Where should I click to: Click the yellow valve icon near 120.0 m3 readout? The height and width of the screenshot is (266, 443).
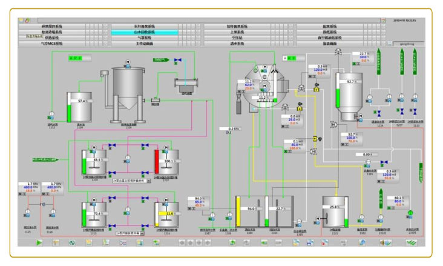(x=317, y=89)
